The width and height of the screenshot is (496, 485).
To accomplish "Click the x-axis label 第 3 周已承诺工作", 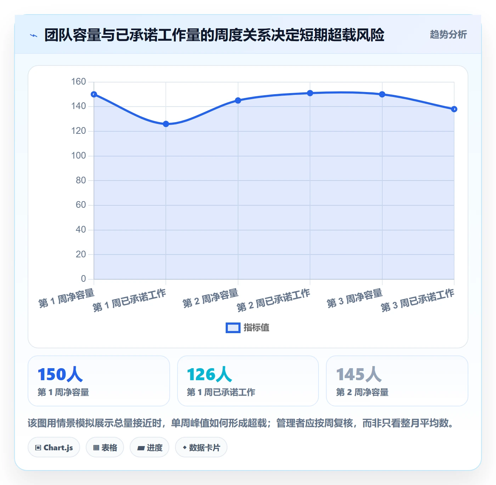I will click(418, 300).
